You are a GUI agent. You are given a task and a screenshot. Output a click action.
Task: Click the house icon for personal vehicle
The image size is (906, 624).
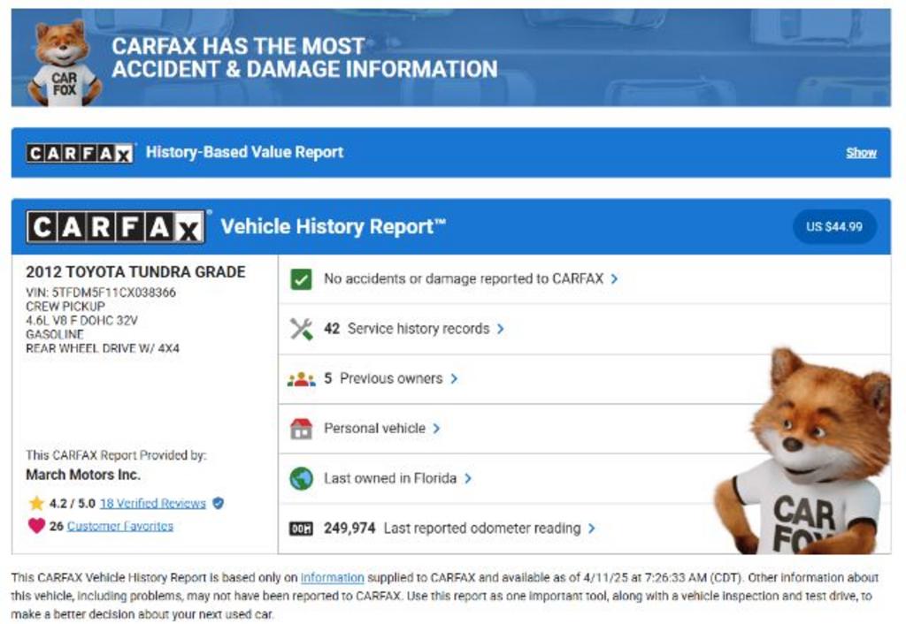pyautogui.click(x=301, y=429)
